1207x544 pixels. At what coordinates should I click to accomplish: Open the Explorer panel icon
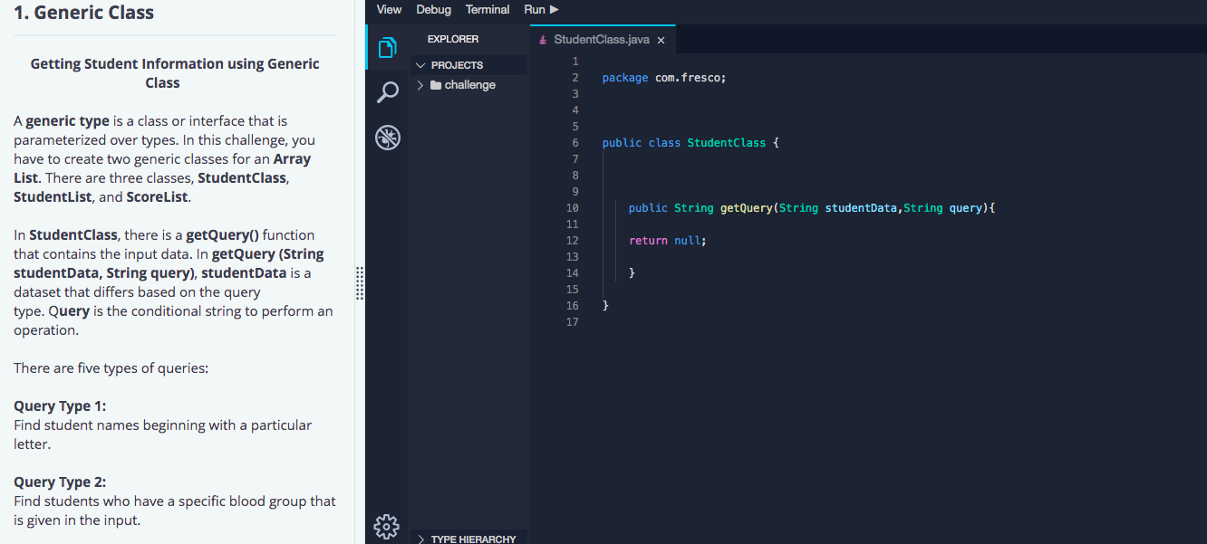coord(387,47)
